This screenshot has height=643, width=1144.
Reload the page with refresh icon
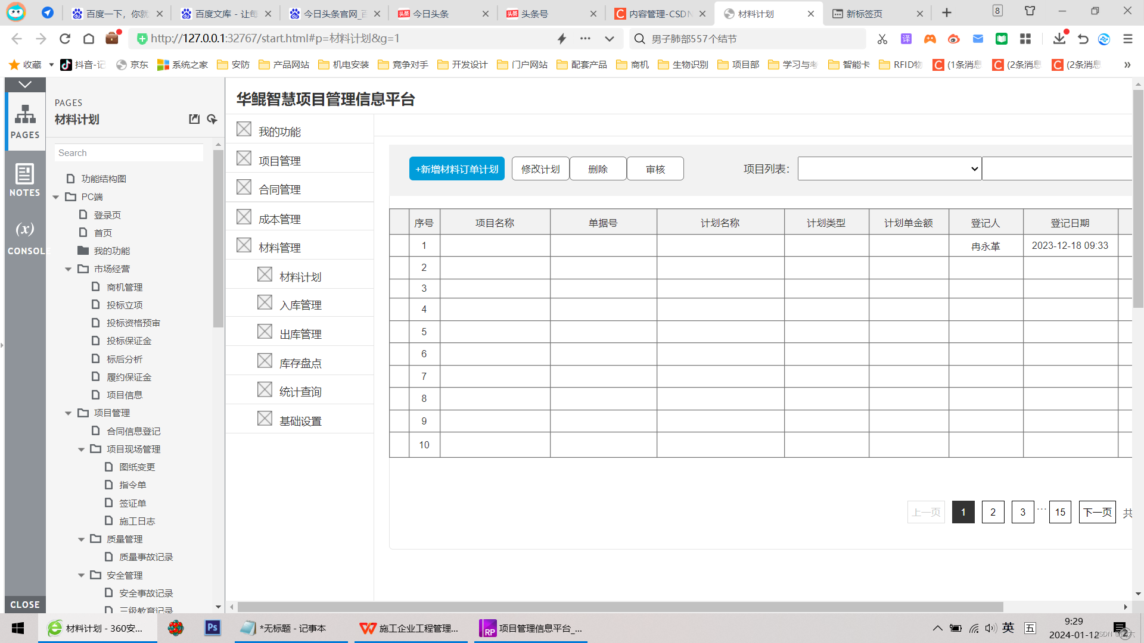pyautogui.click(x=65, y=39)
